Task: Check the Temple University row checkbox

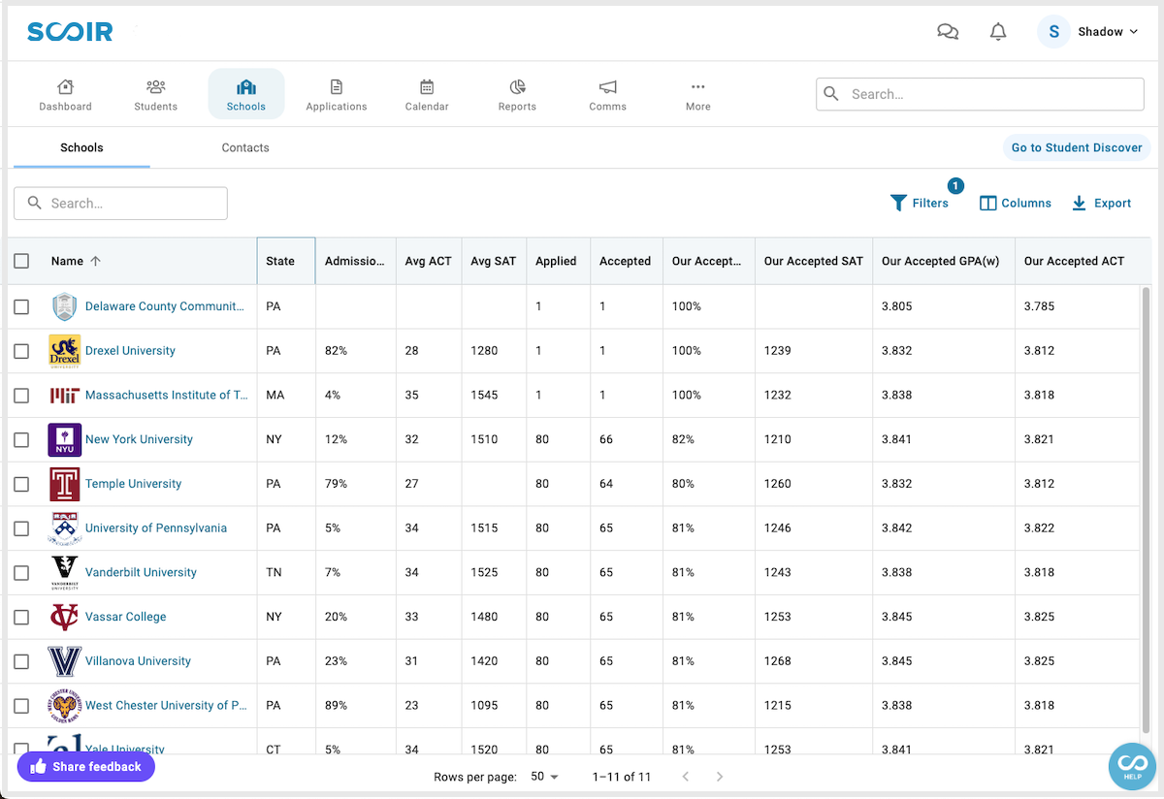Action: coord(21,484)
